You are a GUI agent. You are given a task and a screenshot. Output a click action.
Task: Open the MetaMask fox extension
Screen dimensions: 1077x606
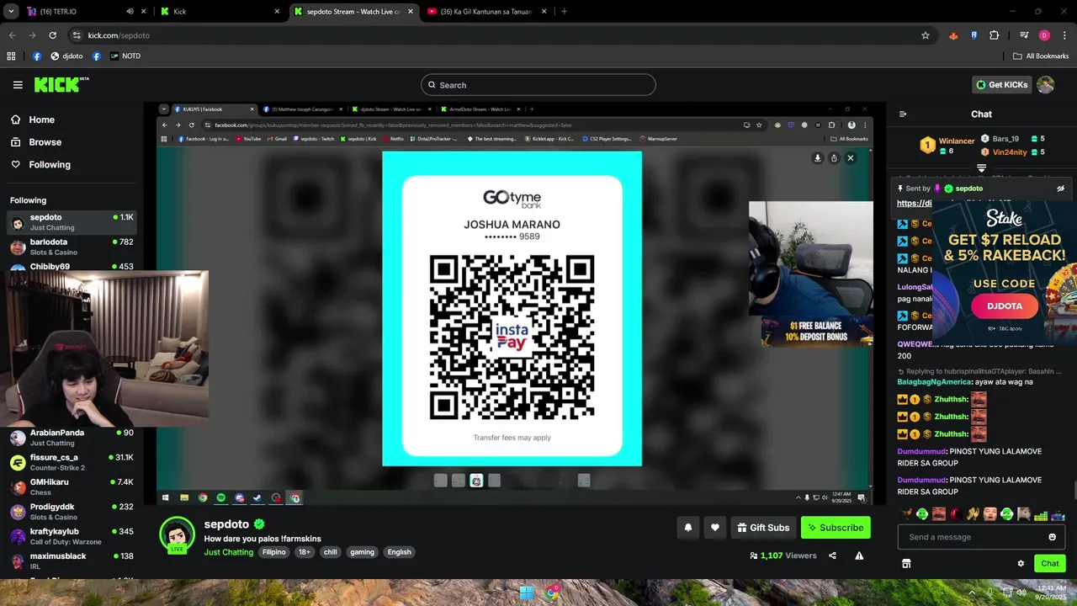point(953,35)
